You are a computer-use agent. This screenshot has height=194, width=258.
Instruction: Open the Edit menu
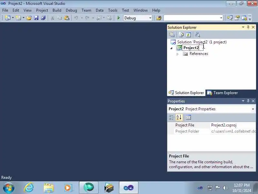point(15,10)
